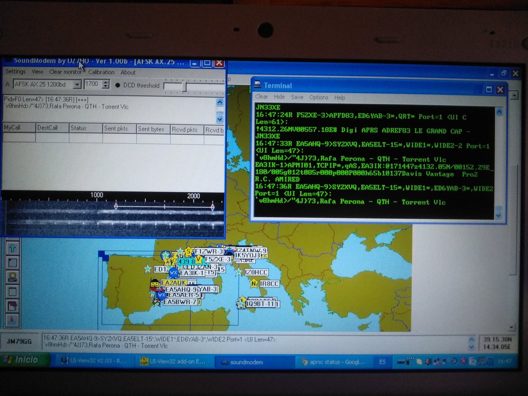Click the yellow N icon beside IR8CC
Image resolution: width=528 pixels, height=396 pixels.
pyautogui.click(x=254, y=284)
